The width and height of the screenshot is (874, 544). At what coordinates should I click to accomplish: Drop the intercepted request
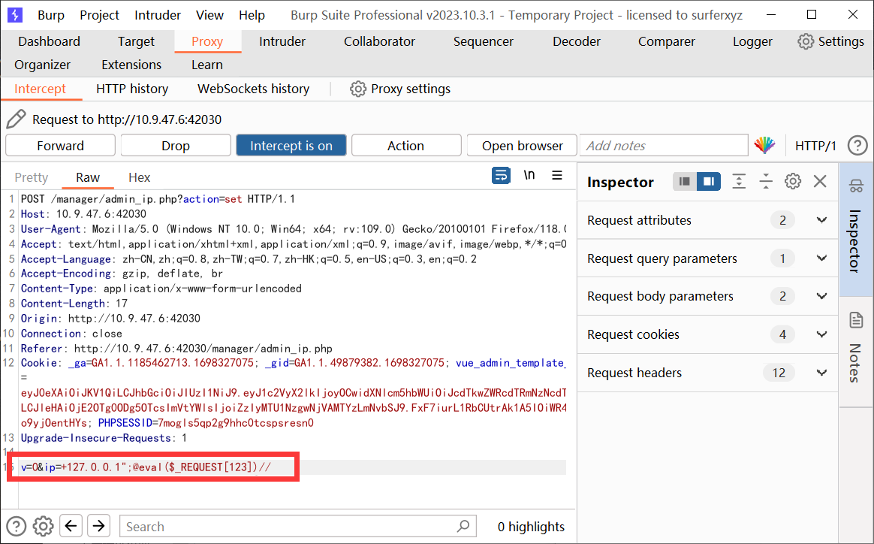click(176, 146)
